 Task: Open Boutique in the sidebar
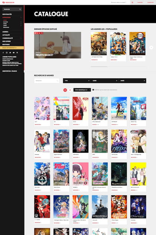point(6,44)
